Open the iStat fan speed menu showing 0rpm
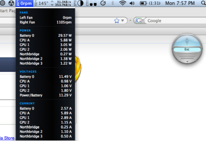Image resolution: width=206 pixels, height=141 pixels. click(24, 3)
